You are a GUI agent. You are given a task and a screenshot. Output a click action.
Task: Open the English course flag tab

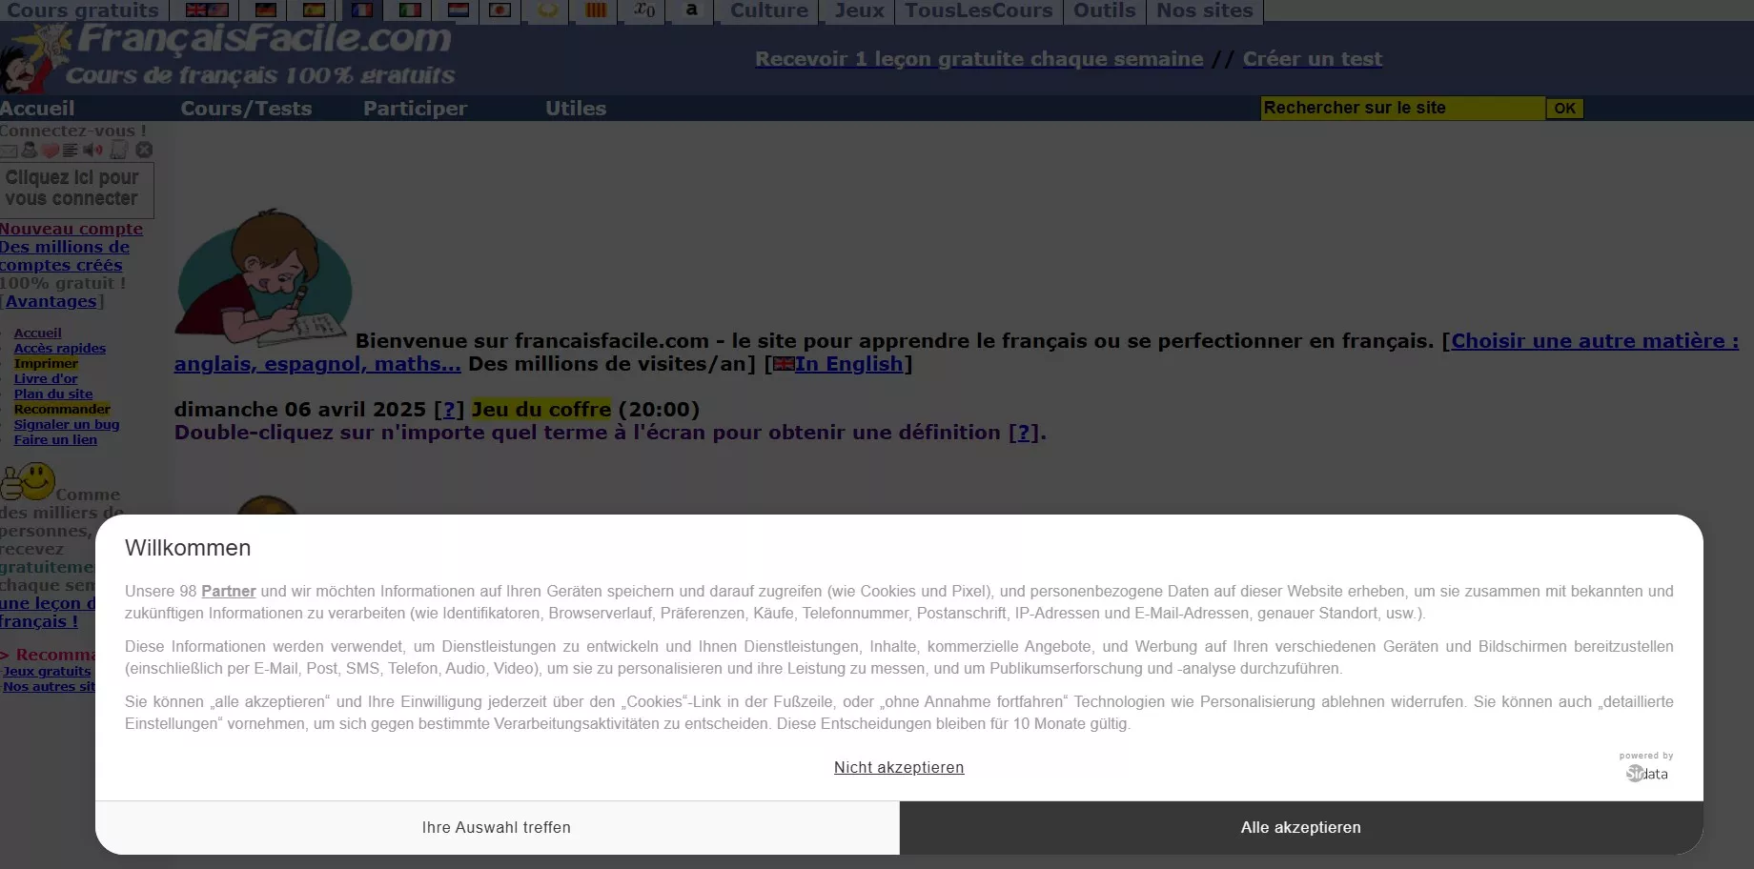tap(207, 10)
